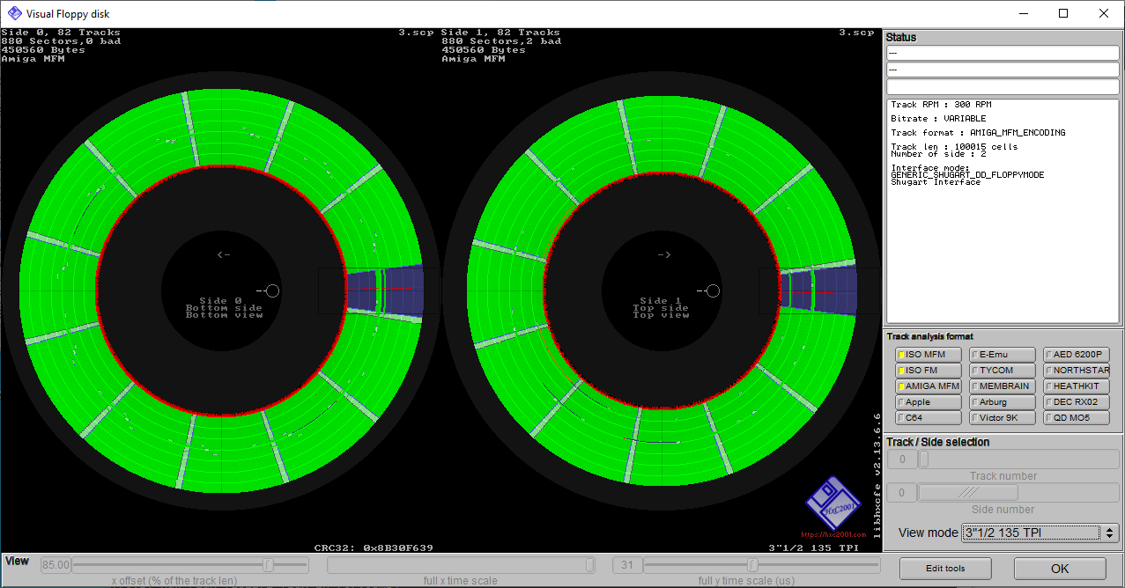This screenshot has width=1125, height=588.
Task: Focus the Track number value field
Action: (x=902, y=459)
